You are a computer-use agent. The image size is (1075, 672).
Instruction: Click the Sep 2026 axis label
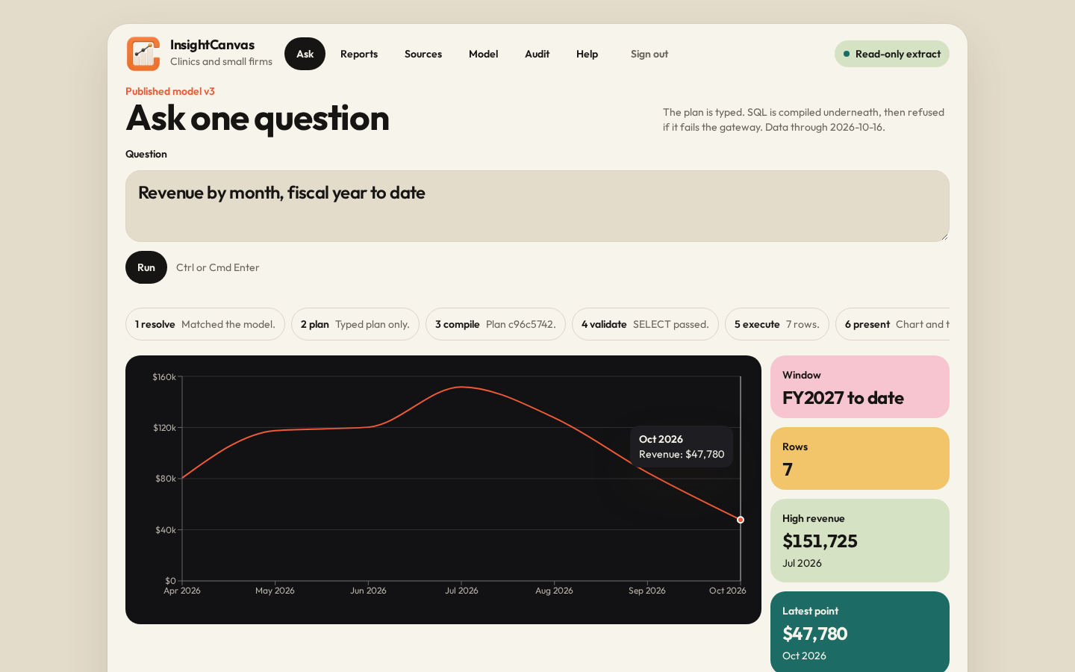coord(647,591)
